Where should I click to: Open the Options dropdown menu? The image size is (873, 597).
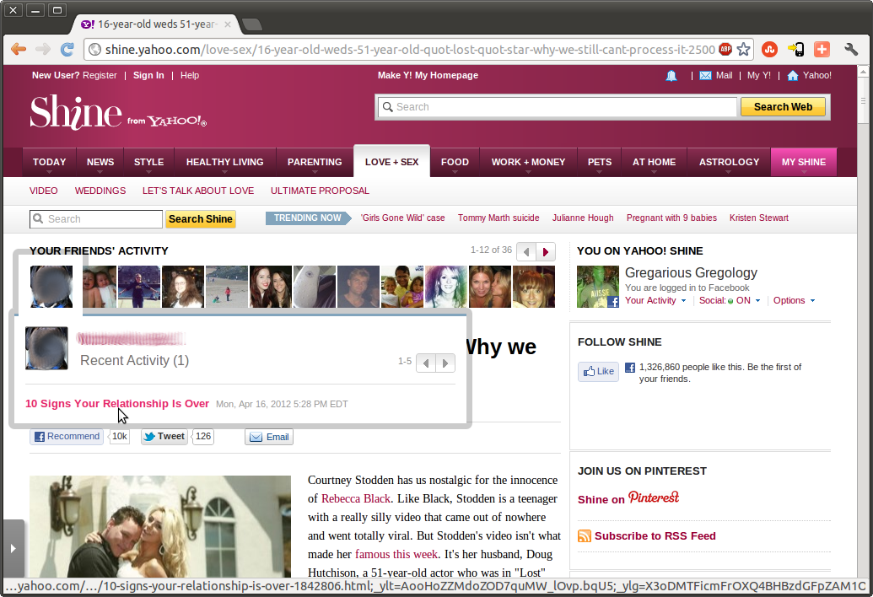(x=794, y=301)
